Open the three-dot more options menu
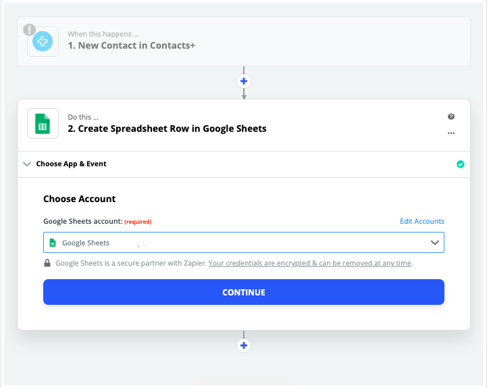This screenshot has height=388, width=489. tap(451, 133)
